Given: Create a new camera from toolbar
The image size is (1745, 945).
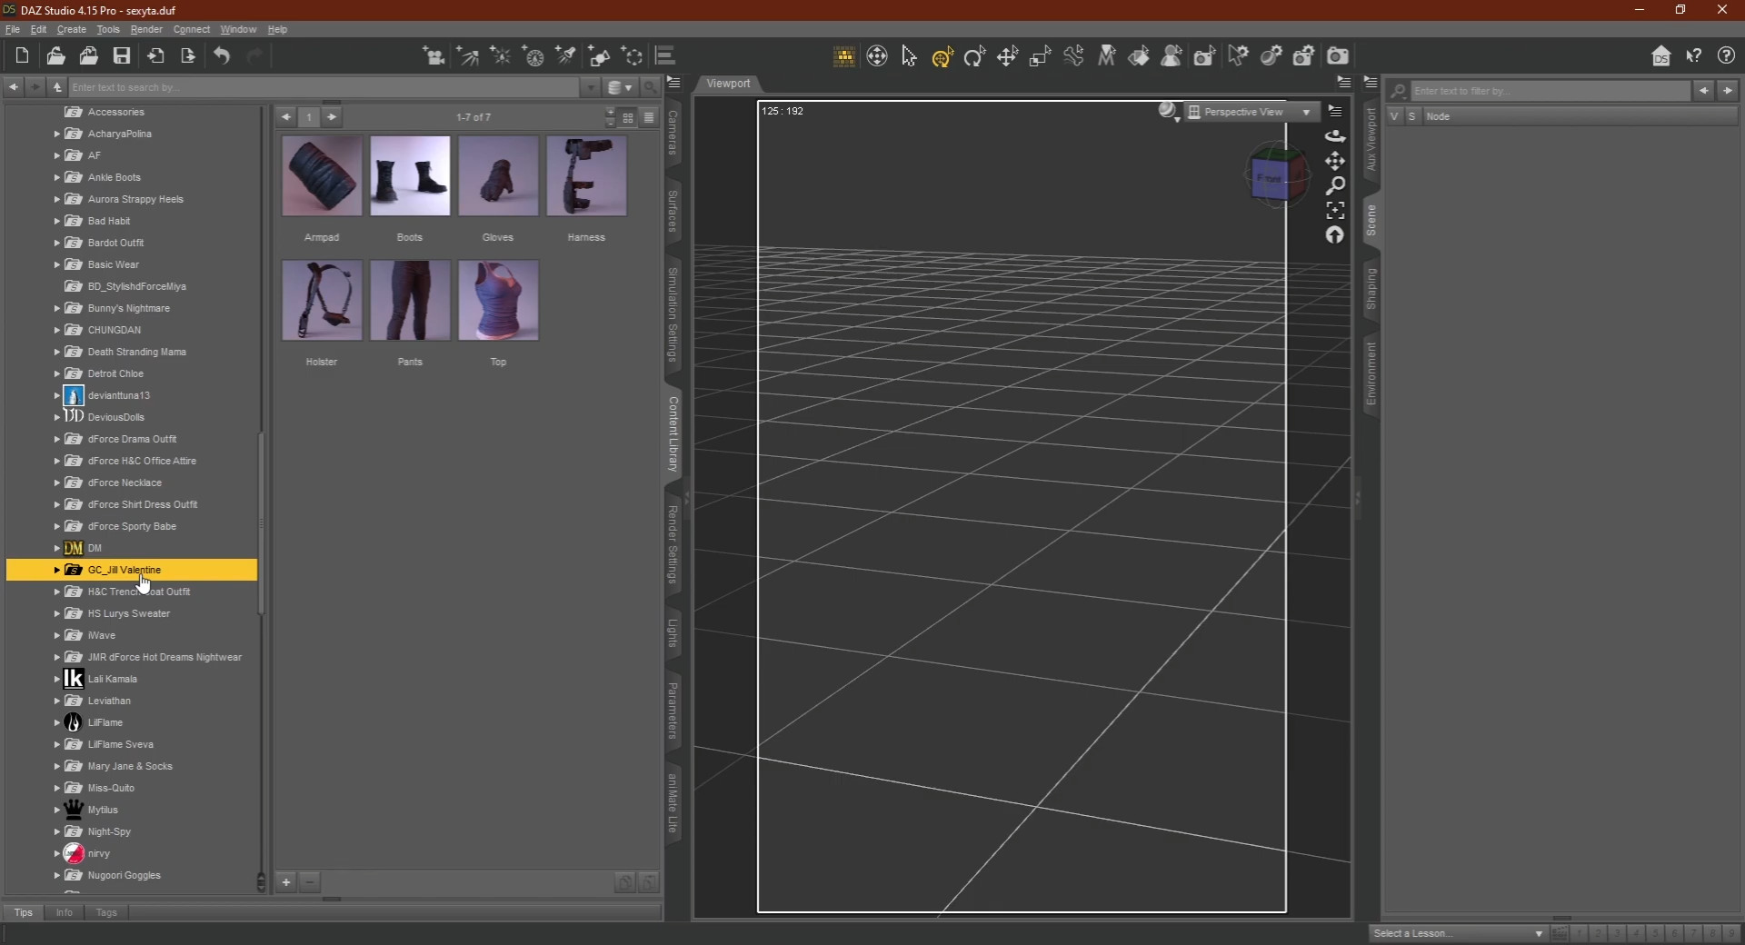Looking at the screenshot, I should pyautogui.click(x=434, y=56).
